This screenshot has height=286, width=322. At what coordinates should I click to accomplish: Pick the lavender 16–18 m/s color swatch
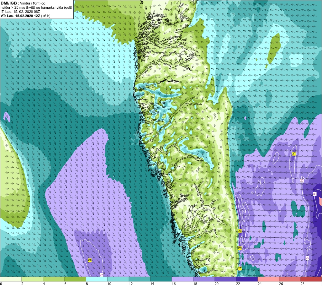click(182, 279)
